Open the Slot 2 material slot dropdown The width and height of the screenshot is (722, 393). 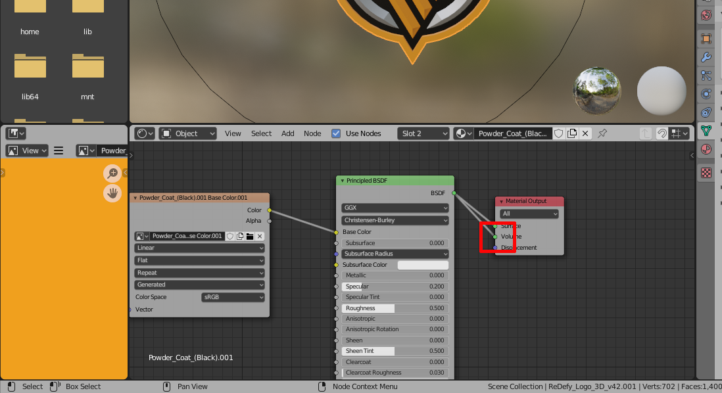(423, 133)
